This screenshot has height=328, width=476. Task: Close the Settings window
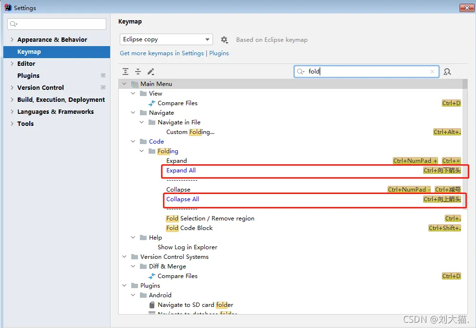[467, 8]
